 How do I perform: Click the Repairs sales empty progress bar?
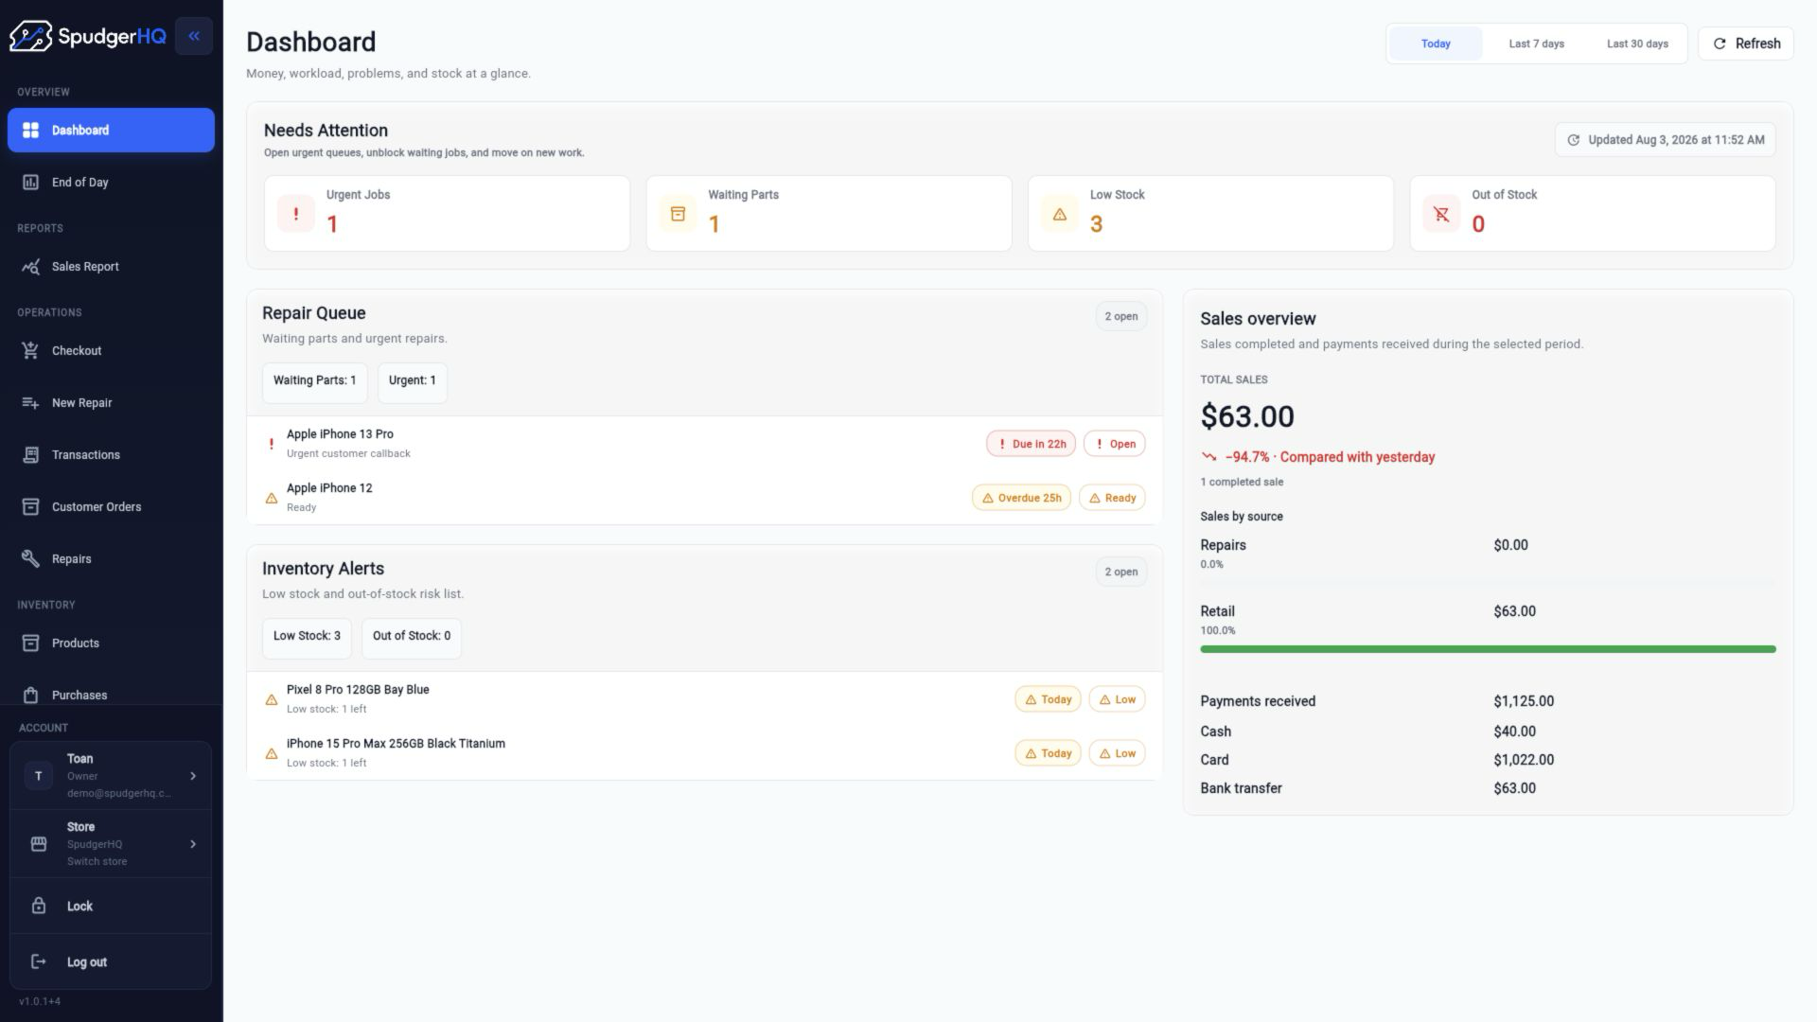(1488, 583)
